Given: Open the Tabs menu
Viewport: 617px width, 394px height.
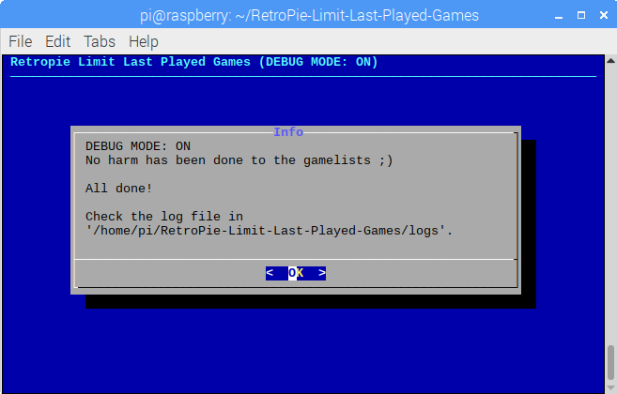Looking at the screenshot, I should point(100,41).
